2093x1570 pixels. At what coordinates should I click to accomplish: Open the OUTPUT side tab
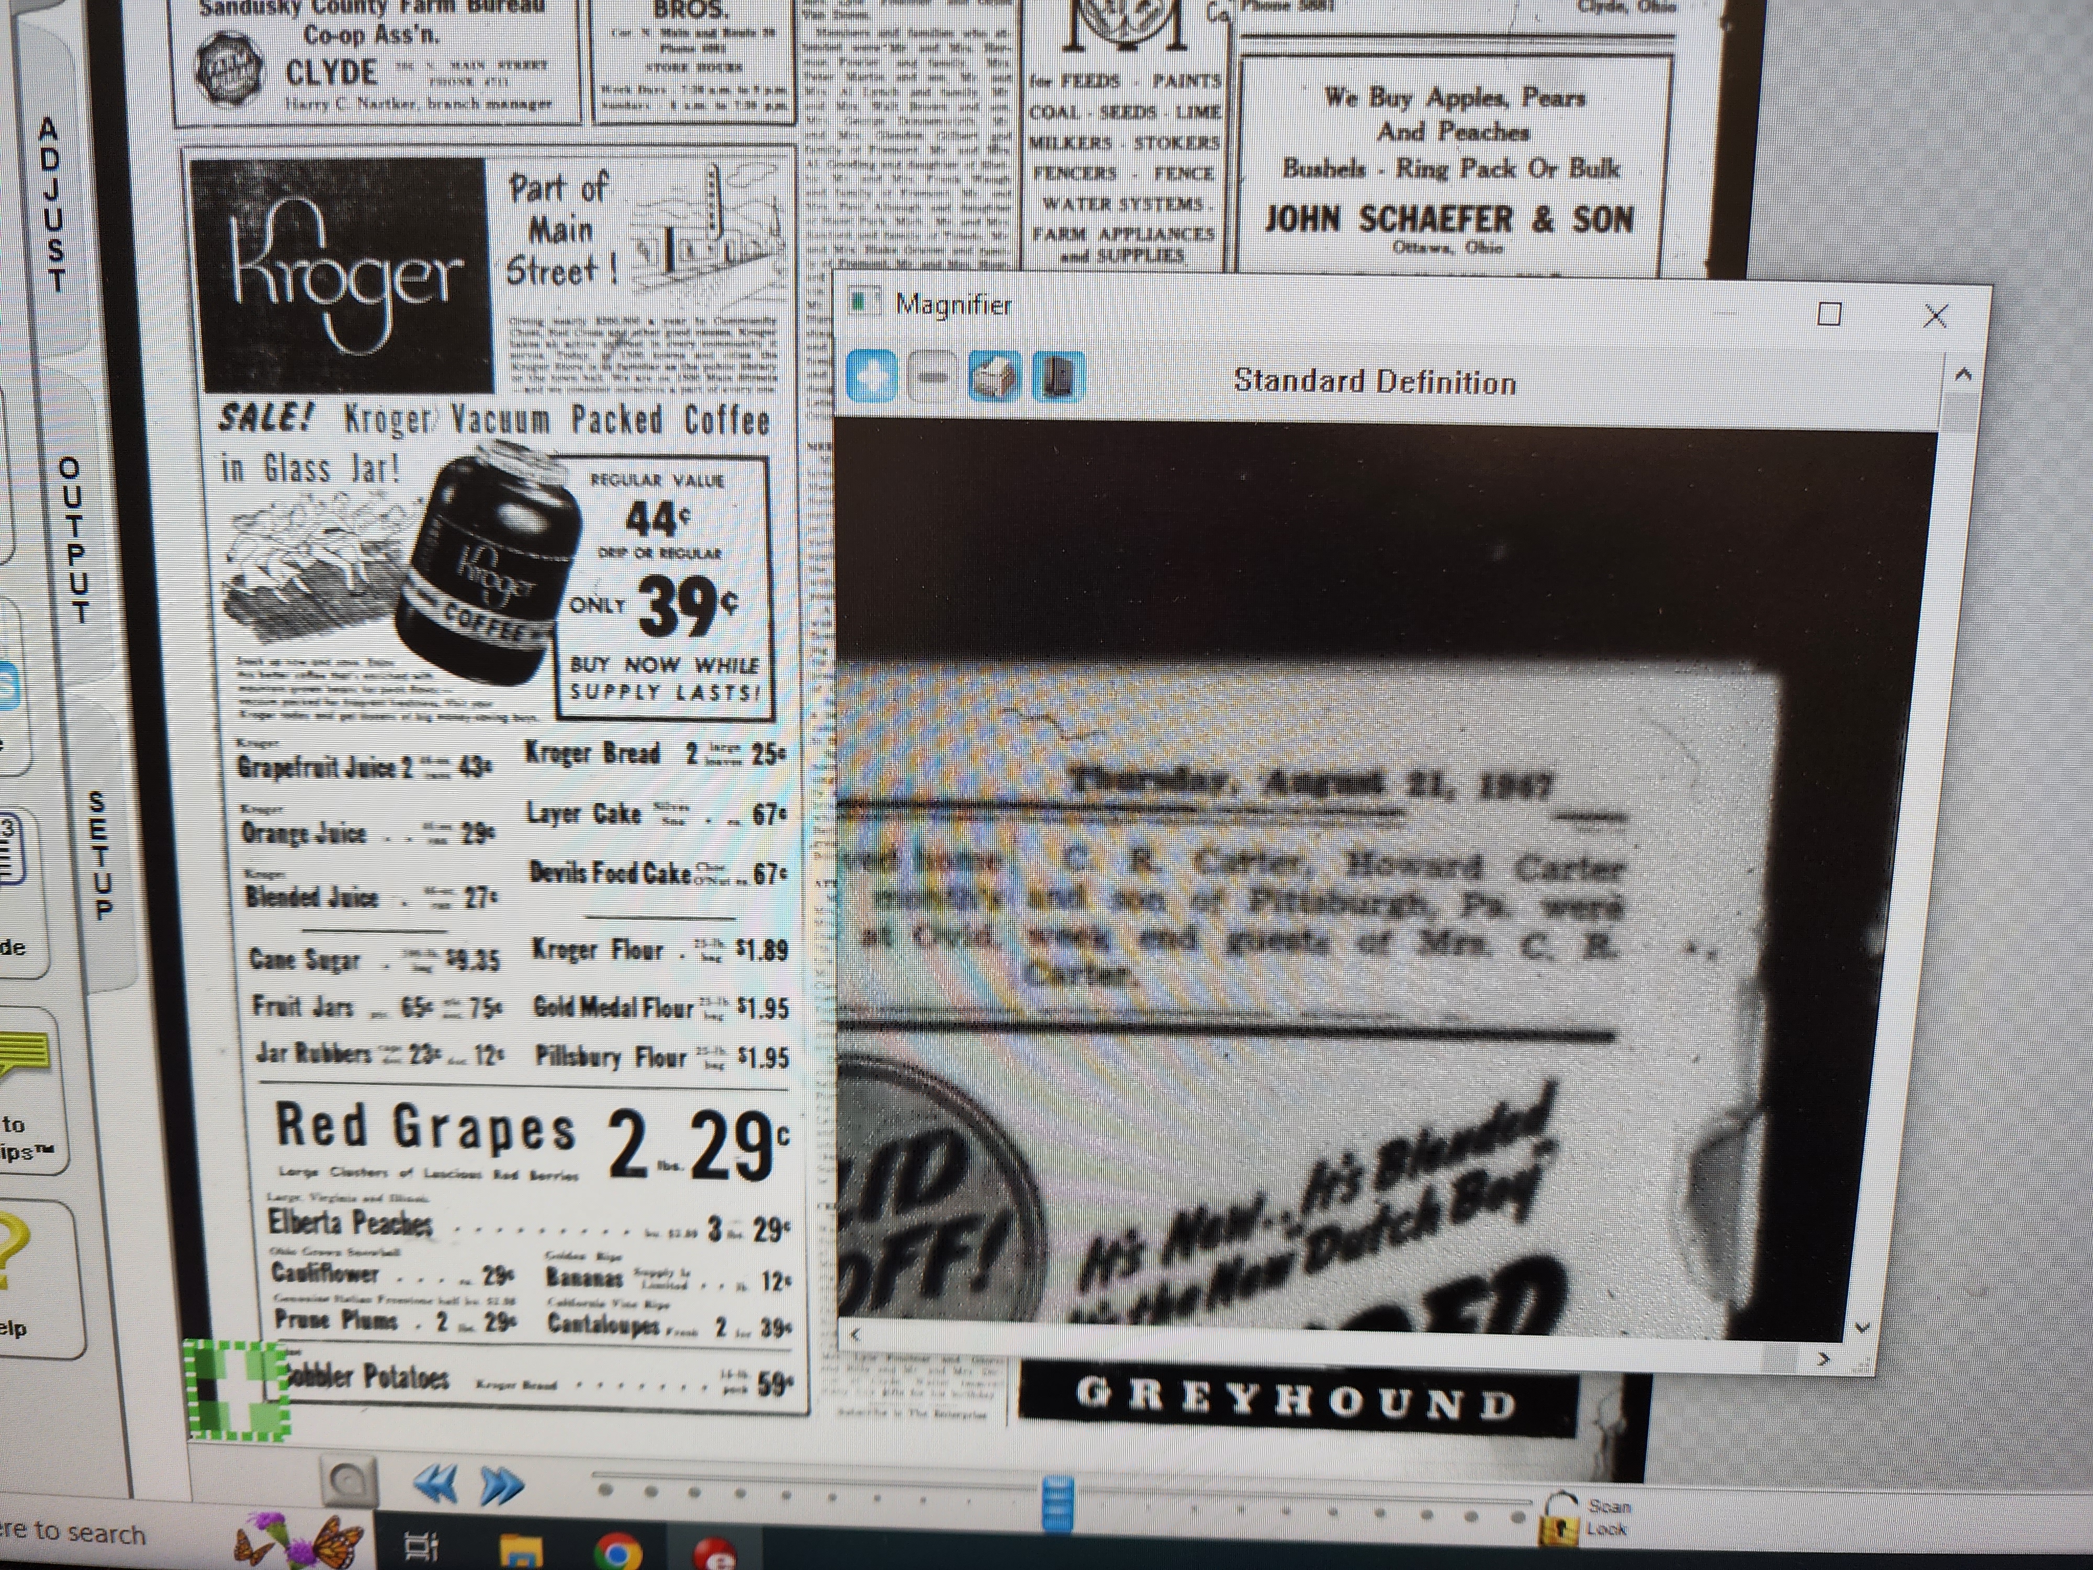click(76, 540)
